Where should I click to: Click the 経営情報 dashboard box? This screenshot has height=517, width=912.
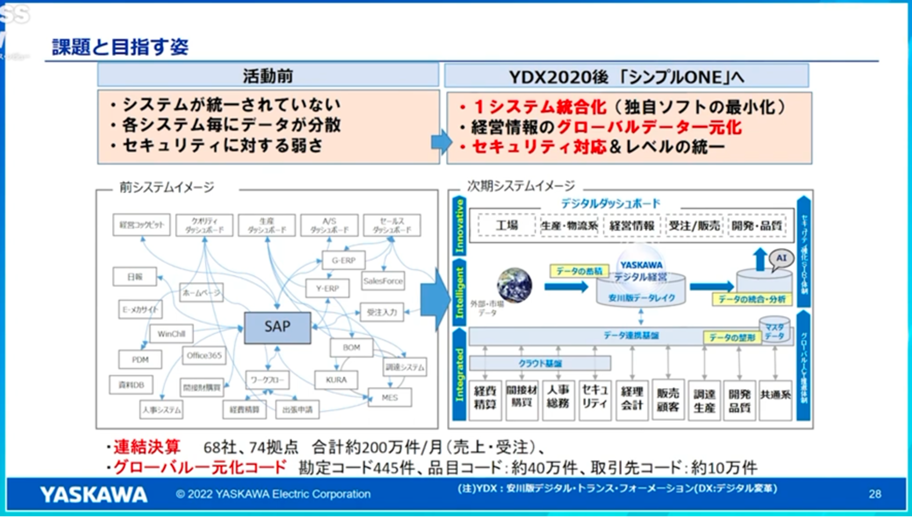click(632, 225)
